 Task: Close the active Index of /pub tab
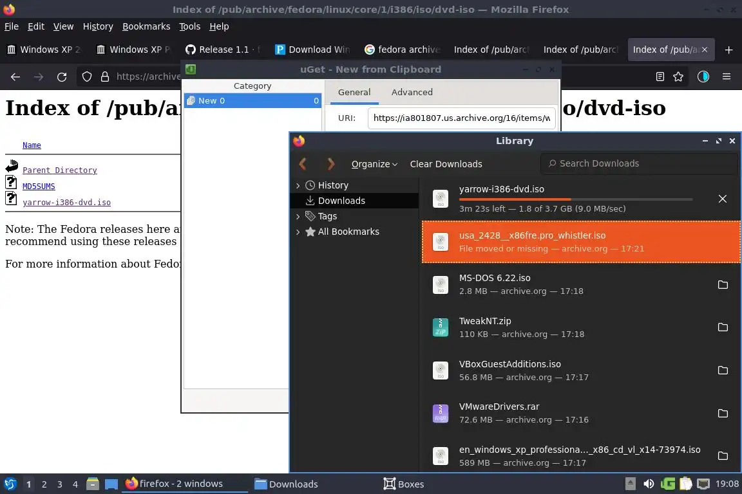pos(705,50)
